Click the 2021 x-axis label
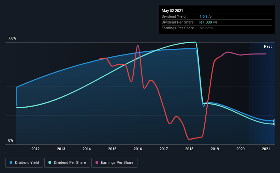The image size is (280, 173). pos(266,149)
